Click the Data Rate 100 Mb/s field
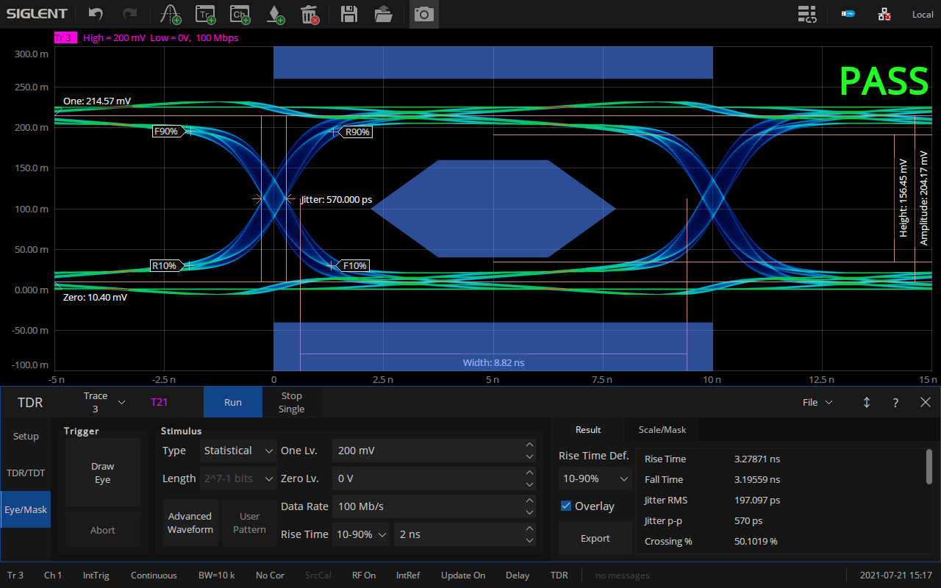Viewport: 941px width, 588px height. (426, 506)
